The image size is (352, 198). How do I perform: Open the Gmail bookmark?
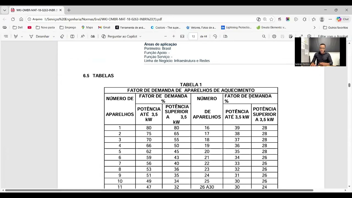pyautogui.click(x=104, y=28)
